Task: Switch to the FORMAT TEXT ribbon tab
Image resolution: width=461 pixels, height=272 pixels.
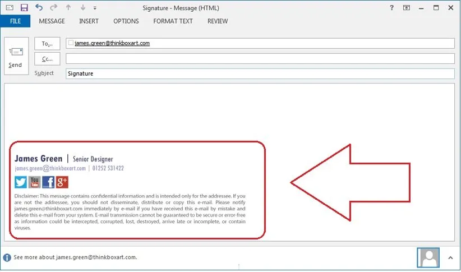Action: [x=173, y=21]
